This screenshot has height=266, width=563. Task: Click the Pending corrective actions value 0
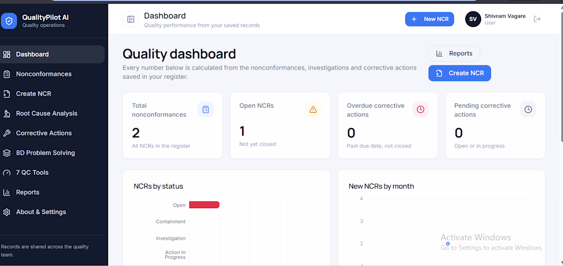tap(459, 133)
